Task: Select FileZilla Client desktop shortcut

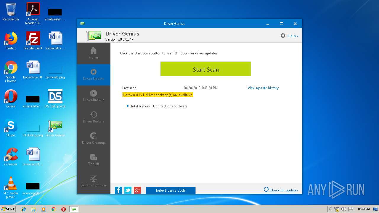Action: [x=33, y=41]
